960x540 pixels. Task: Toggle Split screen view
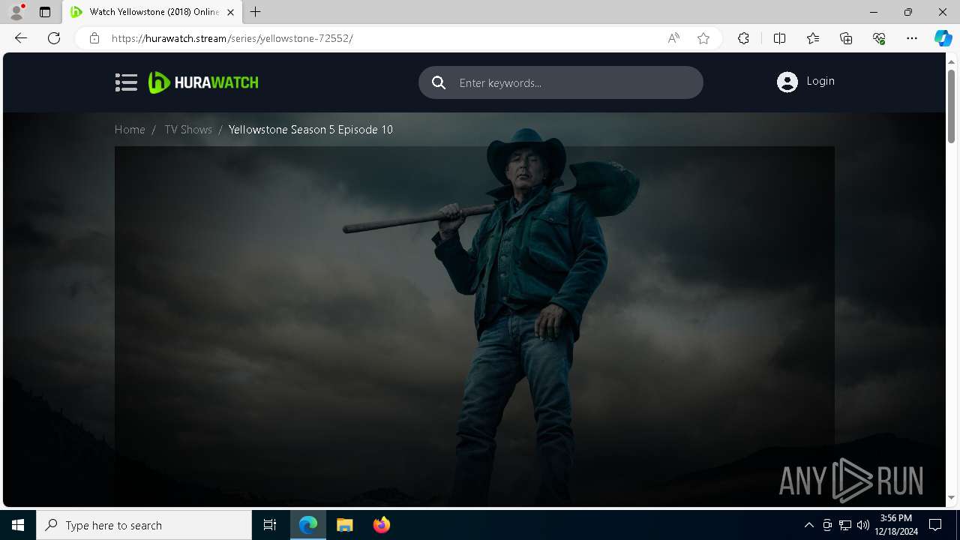coord(779,38)
